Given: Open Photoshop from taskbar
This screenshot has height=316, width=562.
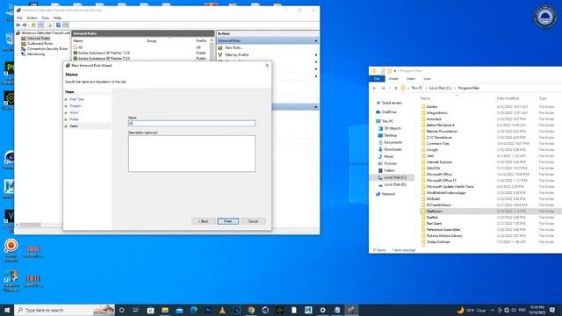Looking at the screenshot, I should click(208, 310).
